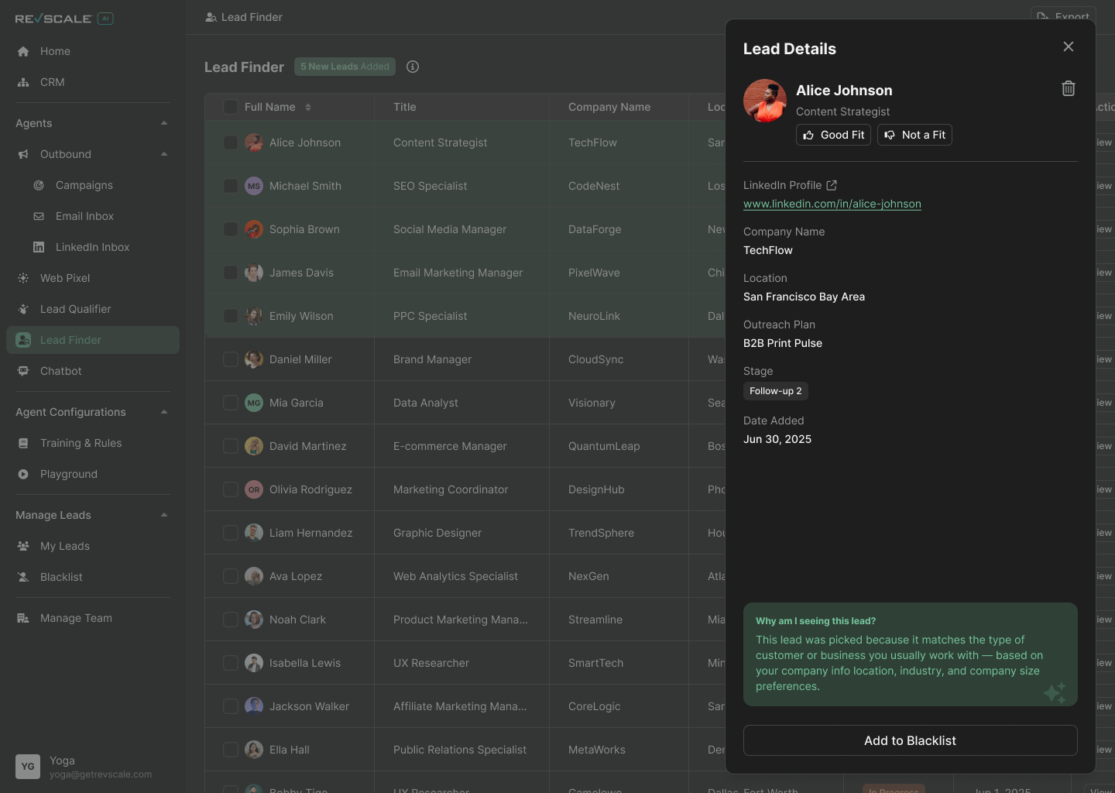Open LinkedIn profile via external link icon
The height and width of the screenshot is (793, 1115).
[832, 185]
